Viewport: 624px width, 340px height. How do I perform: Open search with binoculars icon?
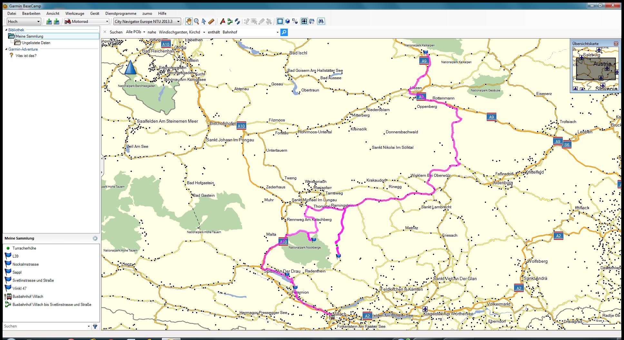point(321,22)
